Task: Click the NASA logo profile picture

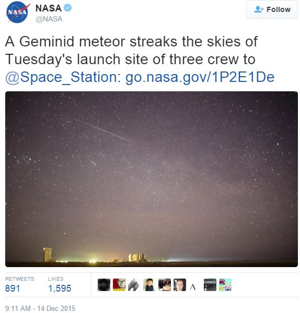Action: (17, 12)
